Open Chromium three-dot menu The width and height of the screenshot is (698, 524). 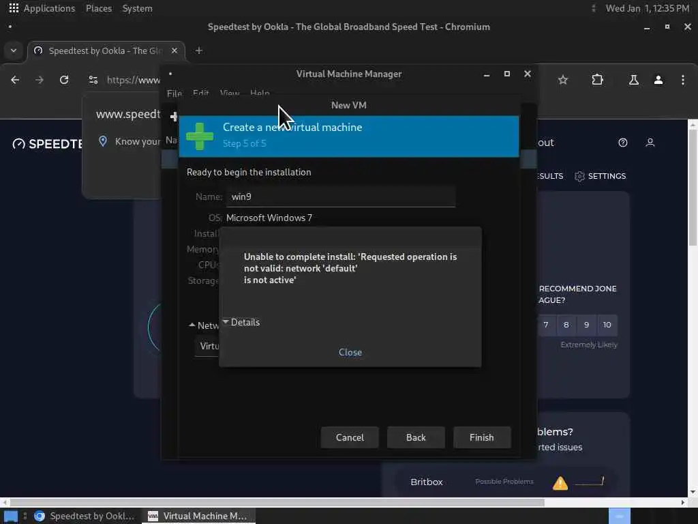pyautogui.click(x=683, y=80)
